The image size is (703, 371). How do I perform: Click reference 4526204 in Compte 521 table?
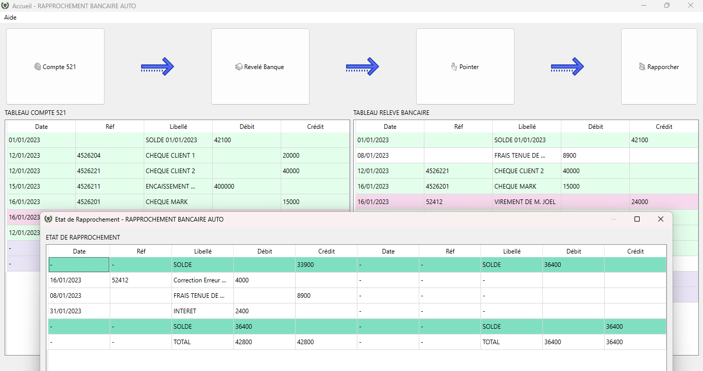110,156
